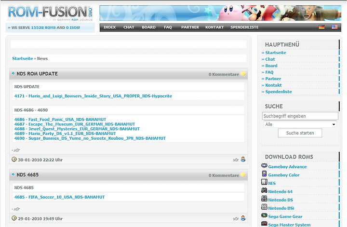Switch language with the US flag icon

pos(334,27)
